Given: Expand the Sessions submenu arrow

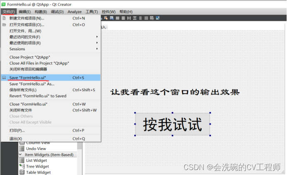Looking at the screenshot, I should [97, 49].
